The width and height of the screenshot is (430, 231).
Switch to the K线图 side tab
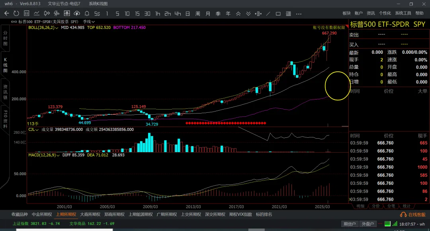[x=5, y=65]
